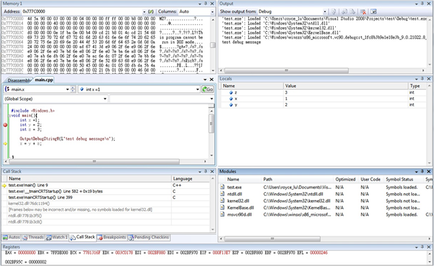The width and height of the screenshot is (434, 266).
Task: Click the Memory Address input field
Action: pos(81,12)
